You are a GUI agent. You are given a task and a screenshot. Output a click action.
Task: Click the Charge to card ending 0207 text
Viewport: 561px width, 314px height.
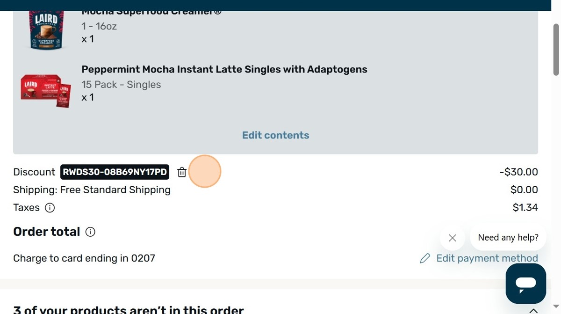[x=84, y=258]
